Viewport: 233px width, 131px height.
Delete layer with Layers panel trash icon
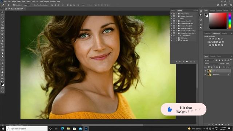tap(229, 124)
